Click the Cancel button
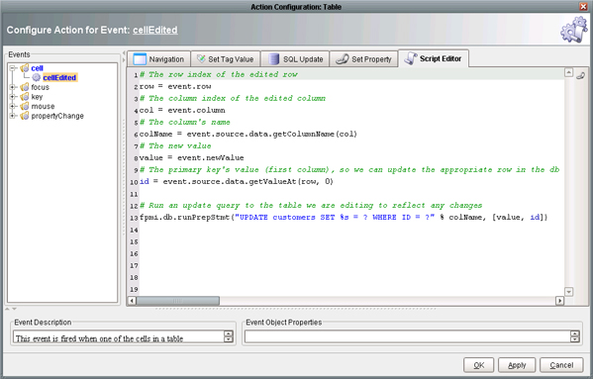593x379 pixels. pyautogui.click(x=561, y=365)
